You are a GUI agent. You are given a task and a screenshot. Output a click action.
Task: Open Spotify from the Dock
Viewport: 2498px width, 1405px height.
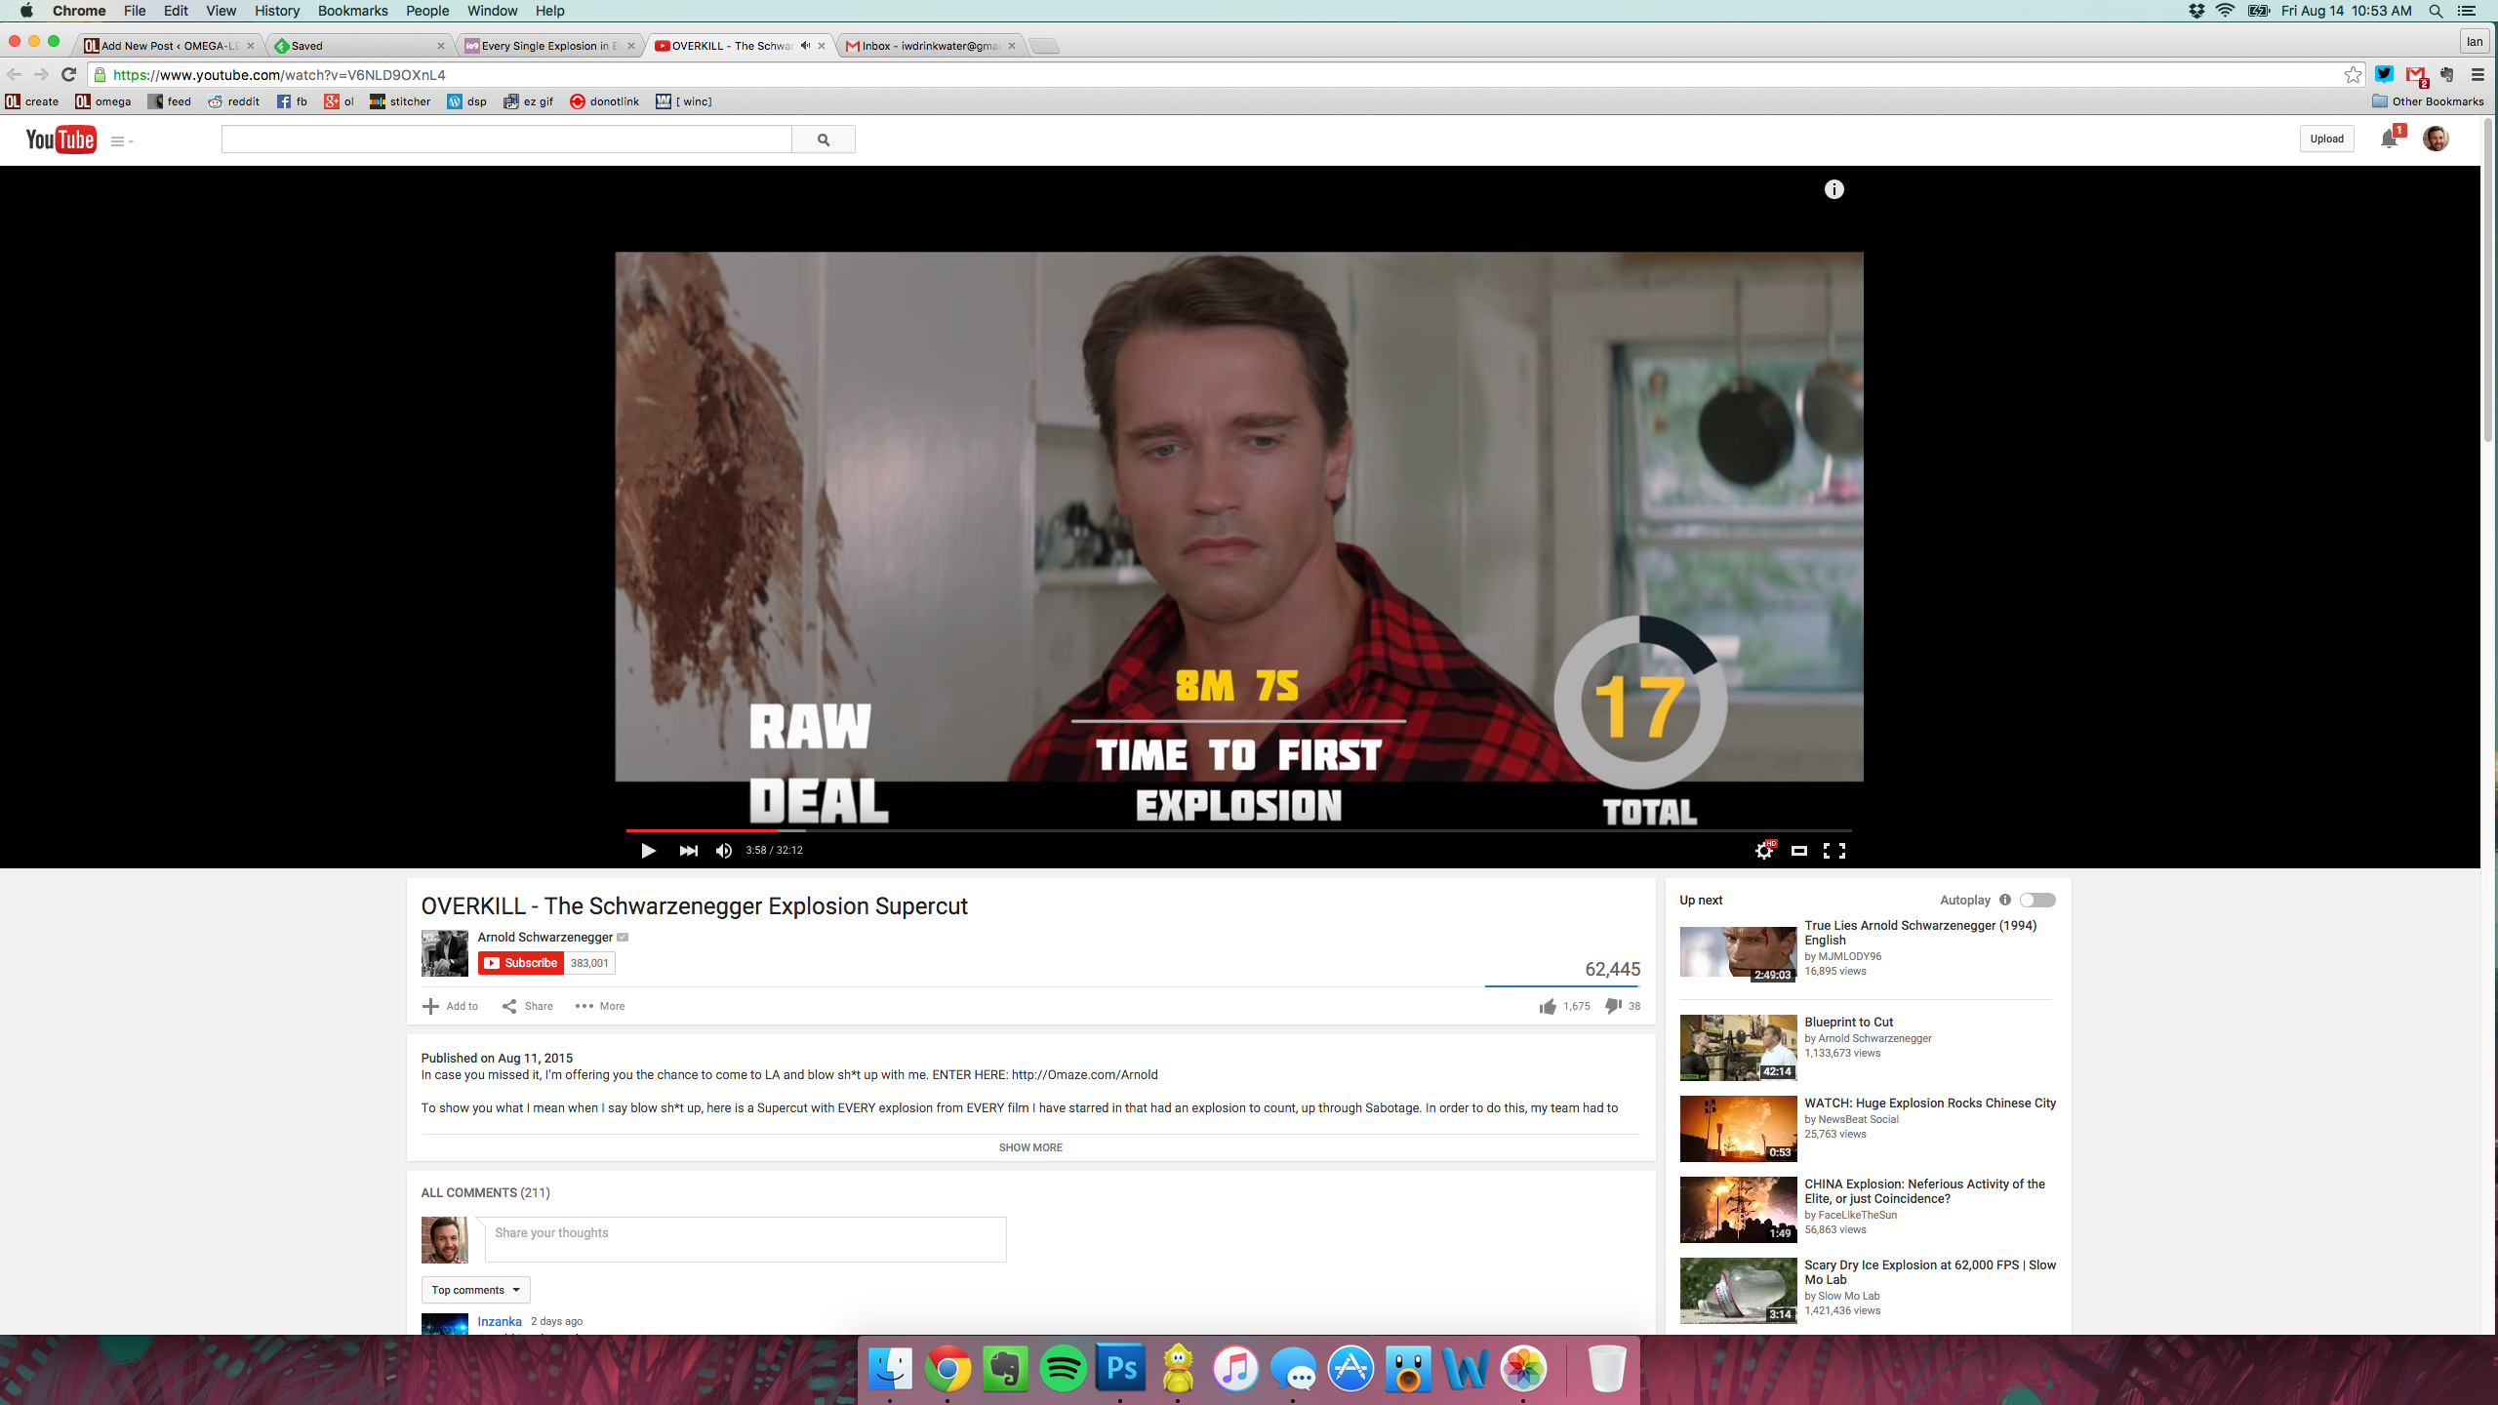pyautogui.click(x=1063, y=1368)
